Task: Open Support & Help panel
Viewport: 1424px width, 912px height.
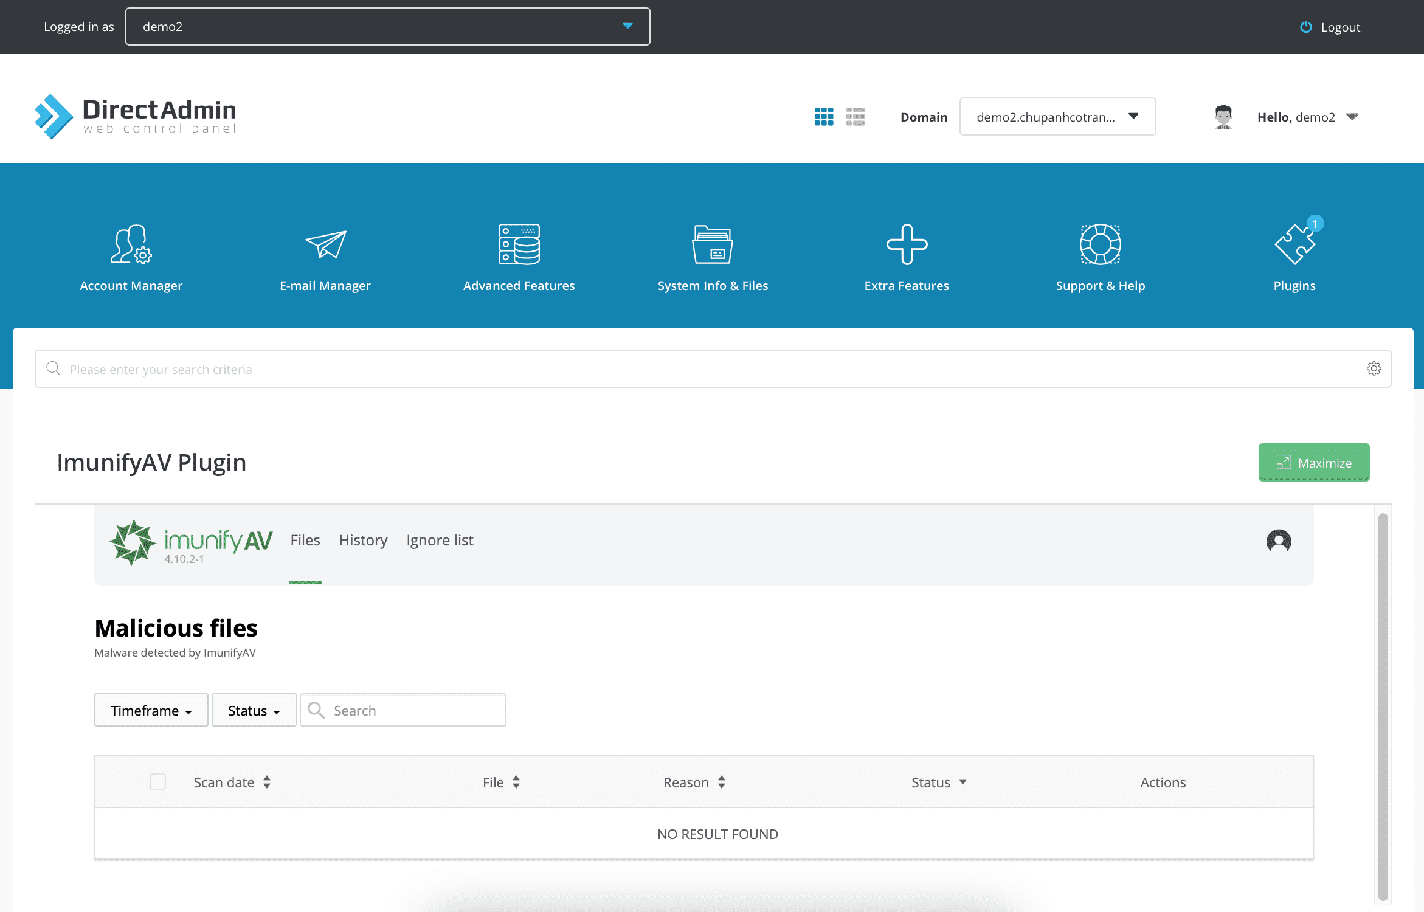Action: click(1099, 257)
